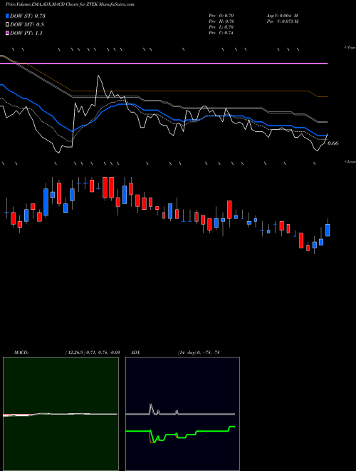Click the chart title mentioning ZTEK MunafaSutra.com
This screenshot has width=356, height=471.
[x=70, y=4]
